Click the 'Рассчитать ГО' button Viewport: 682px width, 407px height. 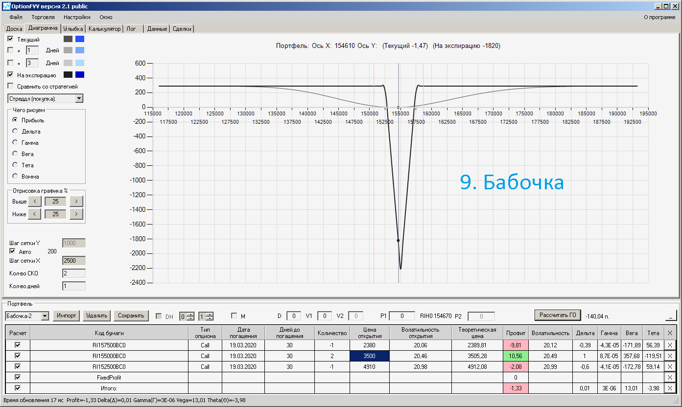pos(558,315)
